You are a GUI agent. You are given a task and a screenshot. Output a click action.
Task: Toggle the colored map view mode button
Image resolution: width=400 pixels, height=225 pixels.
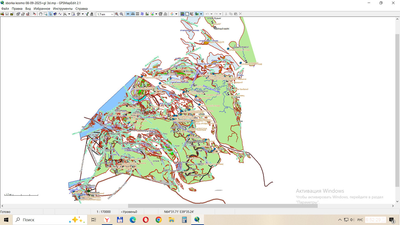pos(182,14)
